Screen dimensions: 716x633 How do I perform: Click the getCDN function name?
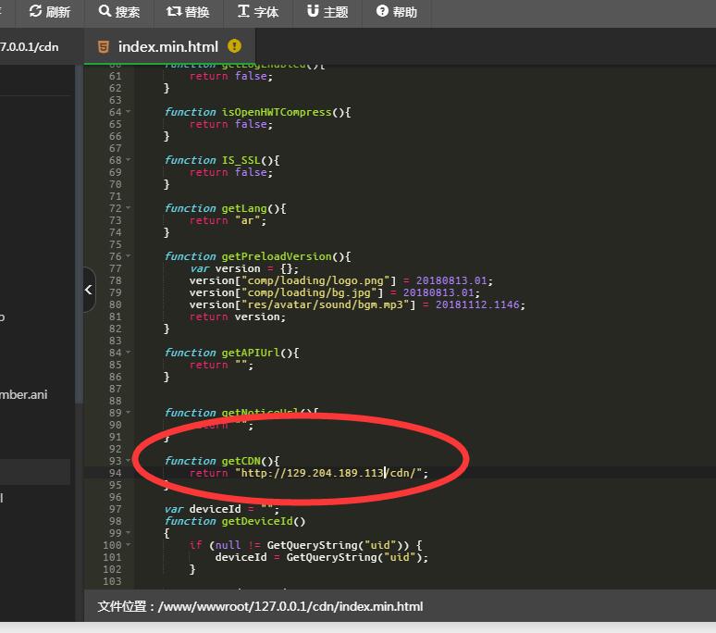pos(241,461)
